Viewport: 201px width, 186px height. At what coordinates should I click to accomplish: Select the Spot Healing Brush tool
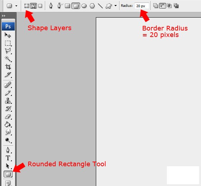(x=8, y=85)
